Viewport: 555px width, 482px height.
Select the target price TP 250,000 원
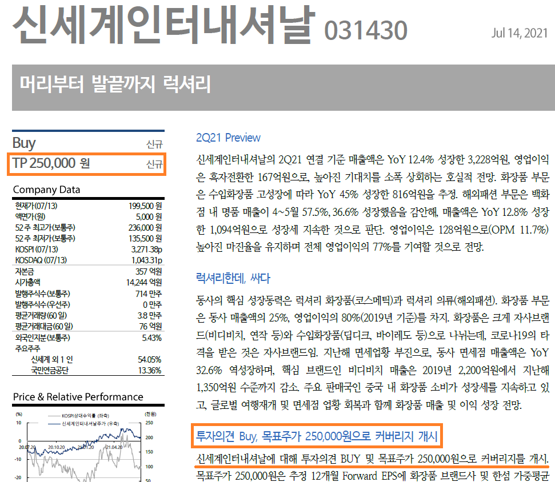point(51,163)
